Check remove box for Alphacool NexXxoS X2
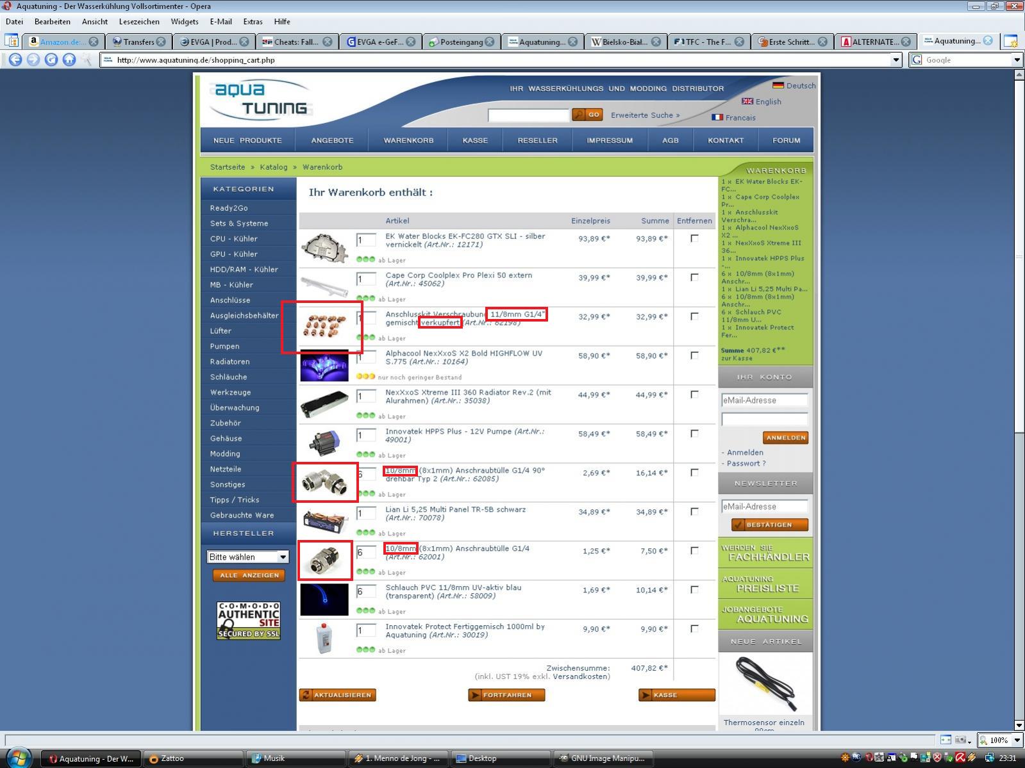 694,355
